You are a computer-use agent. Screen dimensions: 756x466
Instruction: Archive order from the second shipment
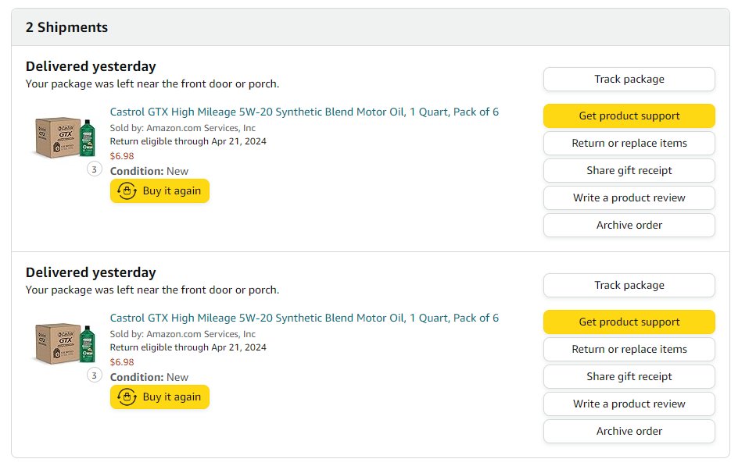click(629, 432)
